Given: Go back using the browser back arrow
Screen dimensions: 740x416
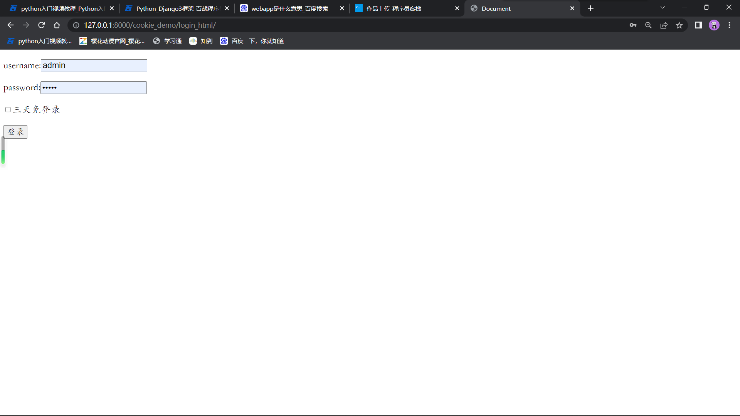Looking at the screenshot, I should (10, 25).
